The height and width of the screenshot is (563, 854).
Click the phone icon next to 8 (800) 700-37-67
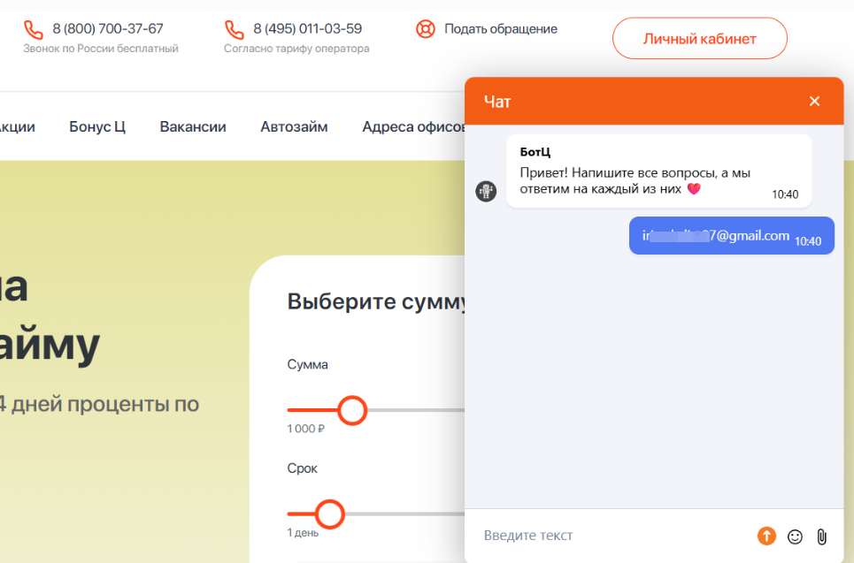[x=33, y=29]
